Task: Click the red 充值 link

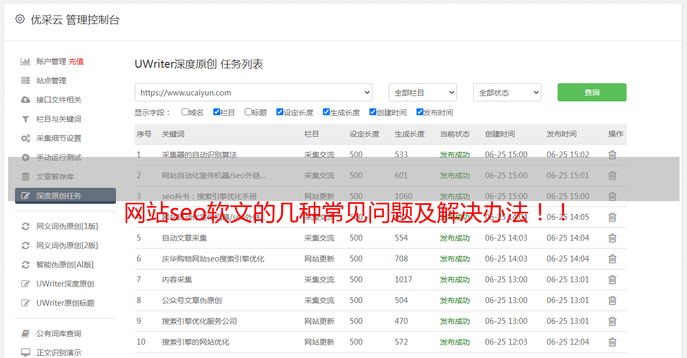Action: pyautogui.click(x=76, y=61)
